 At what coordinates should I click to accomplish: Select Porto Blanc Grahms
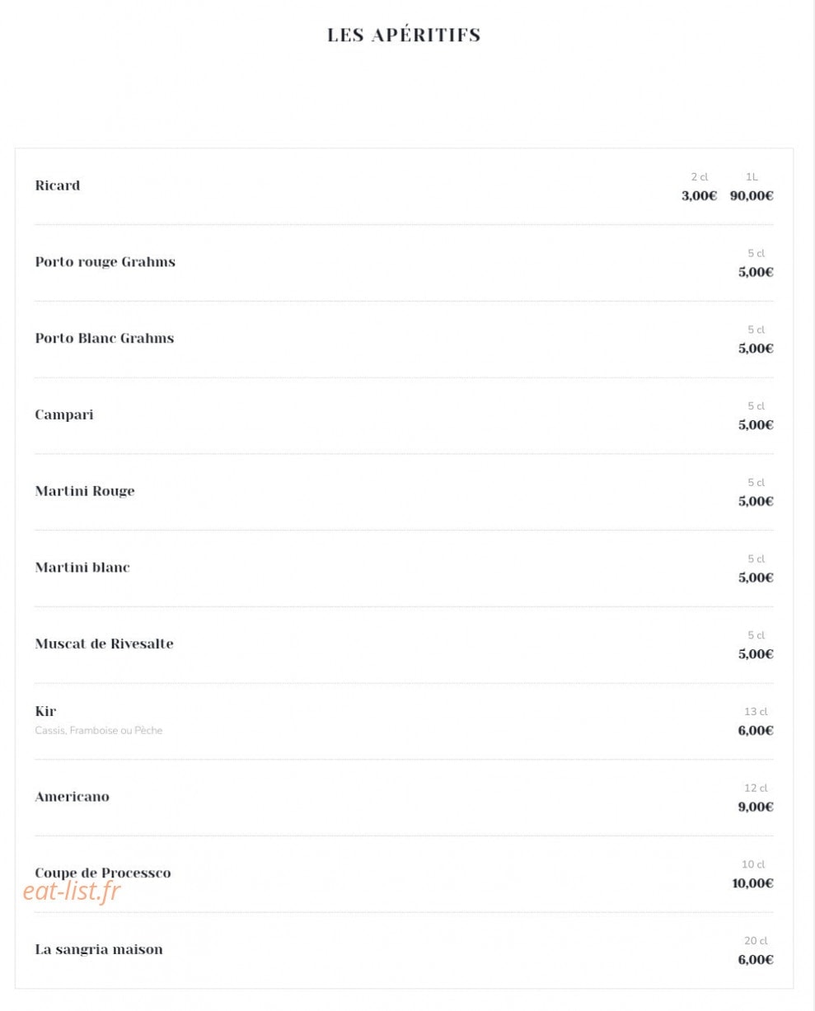point(105,339)
